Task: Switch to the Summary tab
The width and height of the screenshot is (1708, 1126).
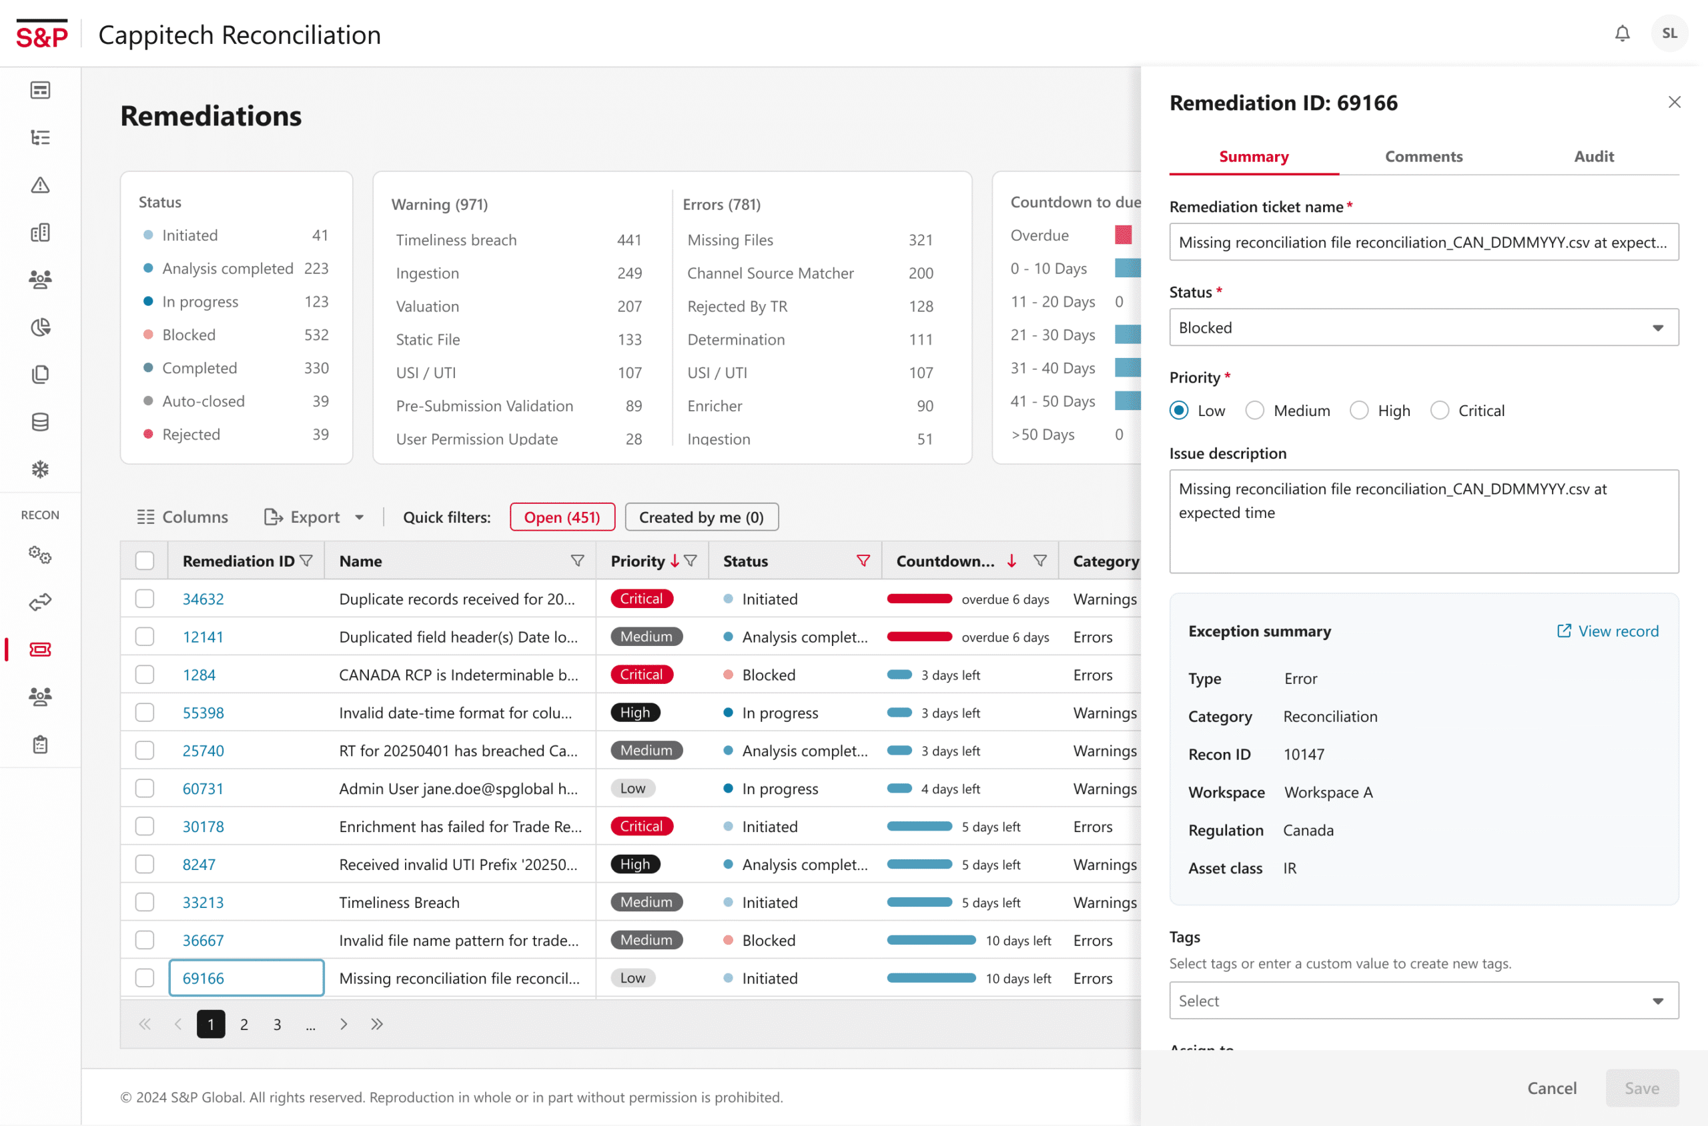Action: (x=1253, y=157)
